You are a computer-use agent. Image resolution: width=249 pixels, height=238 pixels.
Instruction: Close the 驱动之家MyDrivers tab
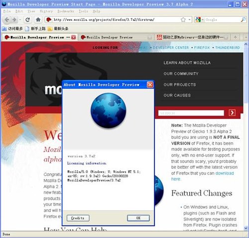(x=226, y=37)
